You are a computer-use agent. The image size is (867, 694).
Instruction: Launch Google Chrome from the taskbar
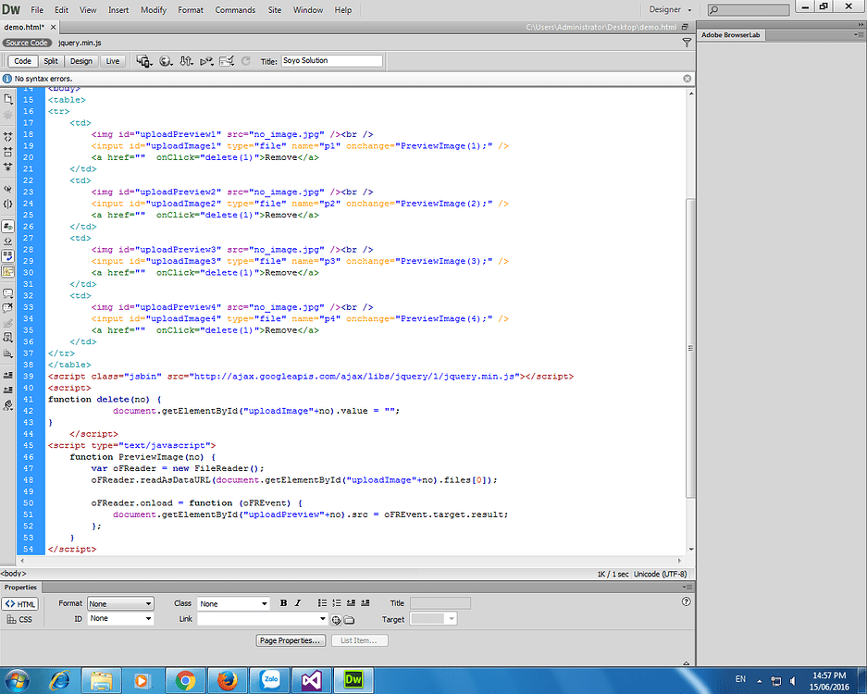point(185,681)
